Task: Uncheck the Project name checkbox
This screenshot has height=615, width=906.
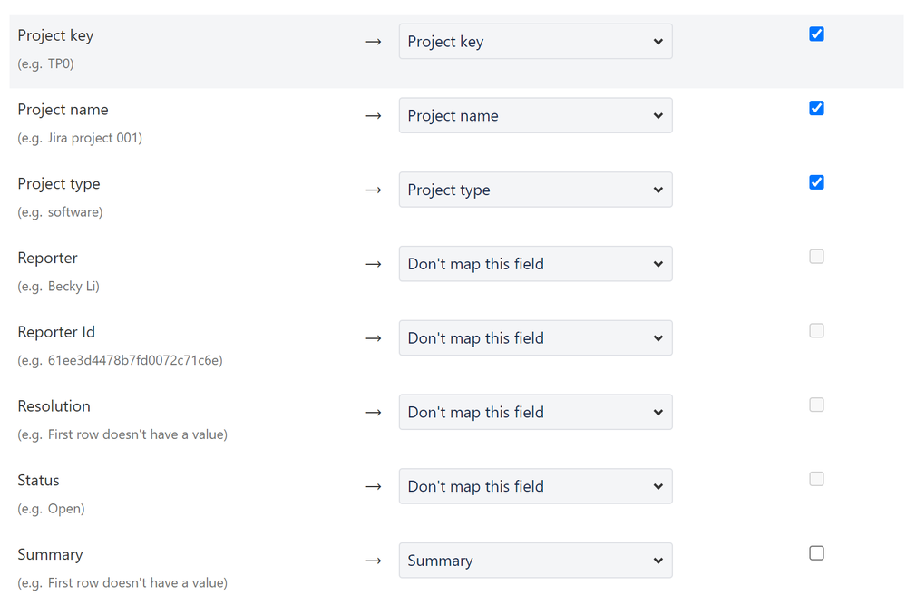Action: point(816,109)
